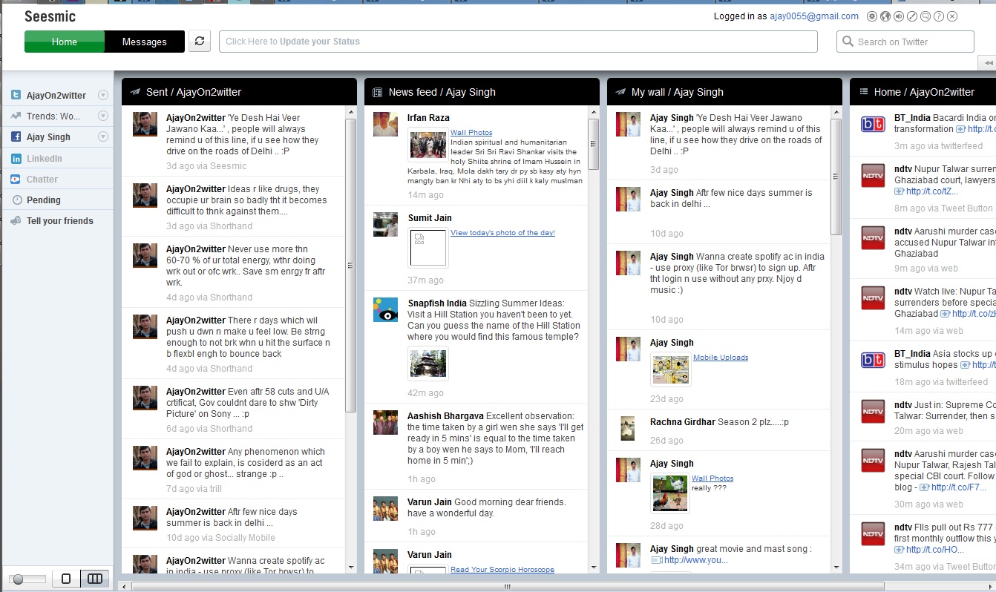Click the Update your Status box
The width and height of the screenshot is (996, 592).
point(518,42)
